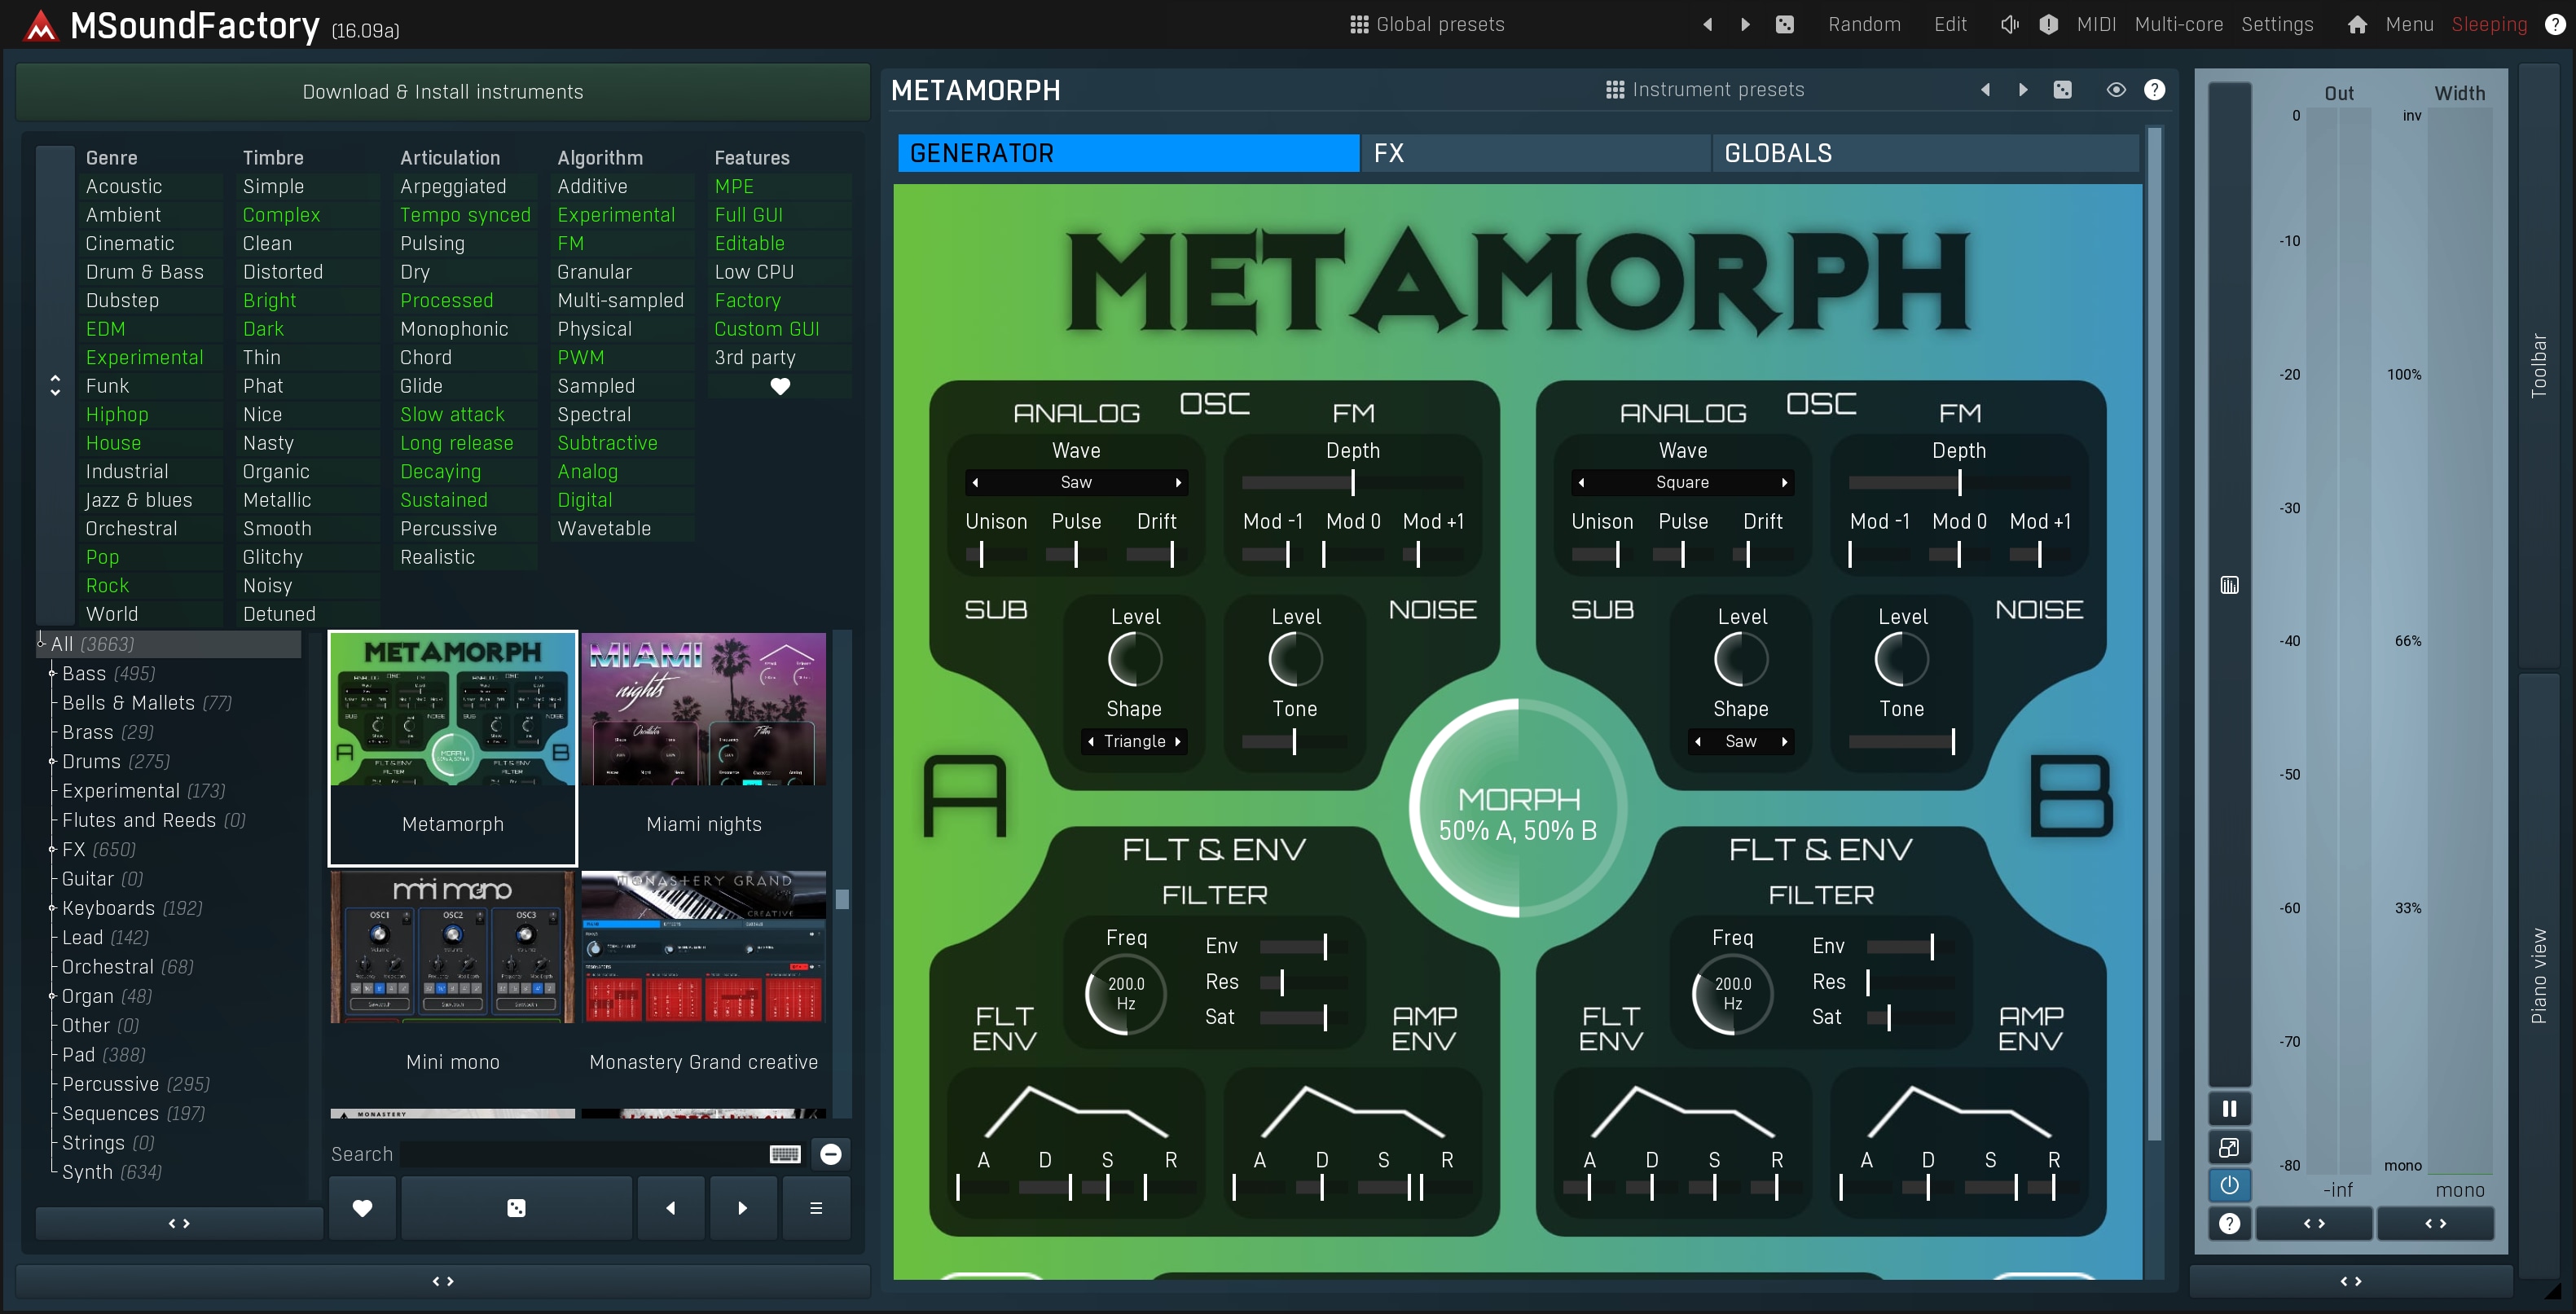
Task: Adjust oscillator A FM Depth slider
Action: (x=1352, y=482)
